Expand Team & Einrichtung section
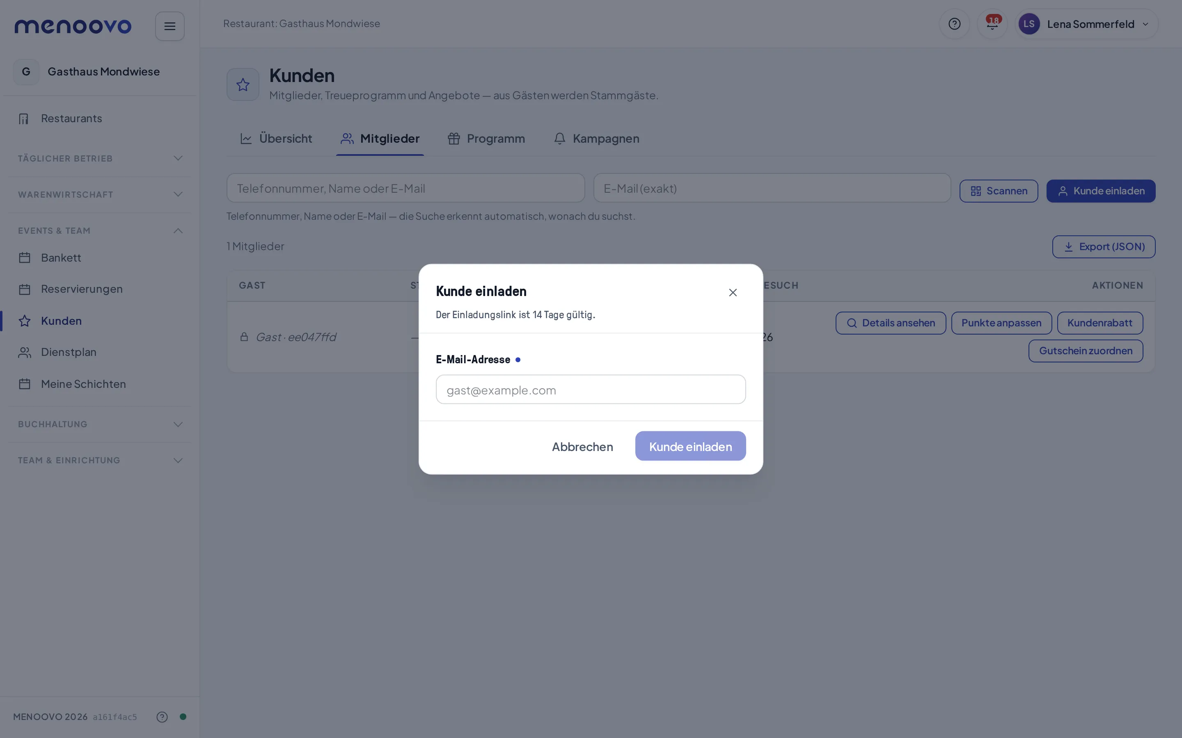This screenshot has width=1182, height=738. tap(100, 460)
